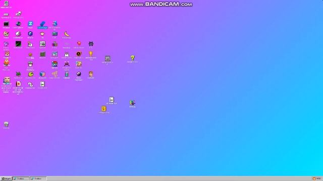Open the purple space invader icon
Image resolution: width=323 pixels, height=181 pixels.
(x=67, y=64)
